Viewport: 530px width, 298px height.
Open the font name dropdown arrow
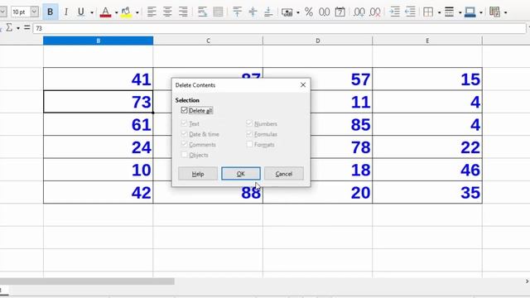2,12
